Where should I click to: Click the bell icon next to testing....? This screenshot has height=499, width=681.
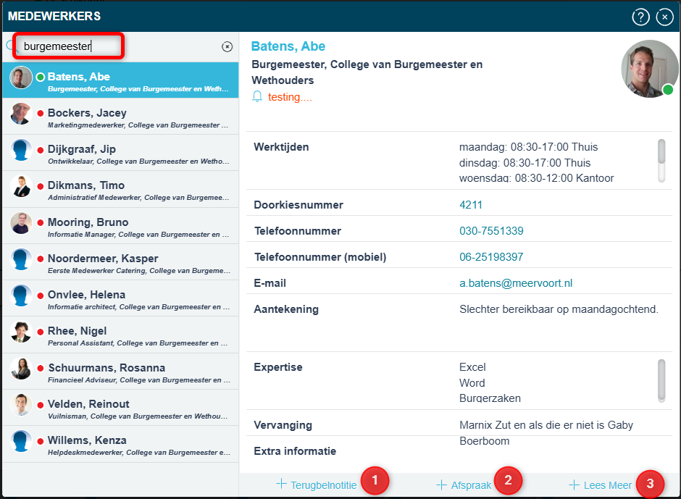(257, 96)
